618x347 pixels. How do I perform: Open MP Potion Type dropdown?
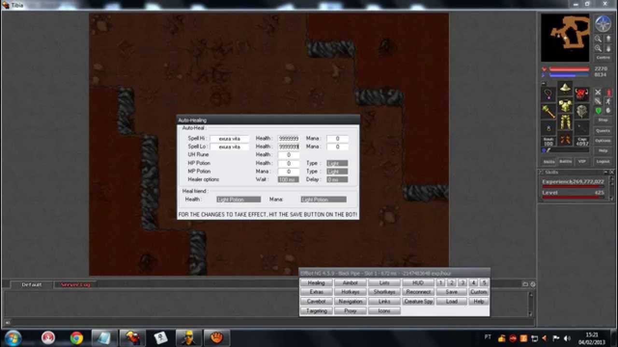337,172
